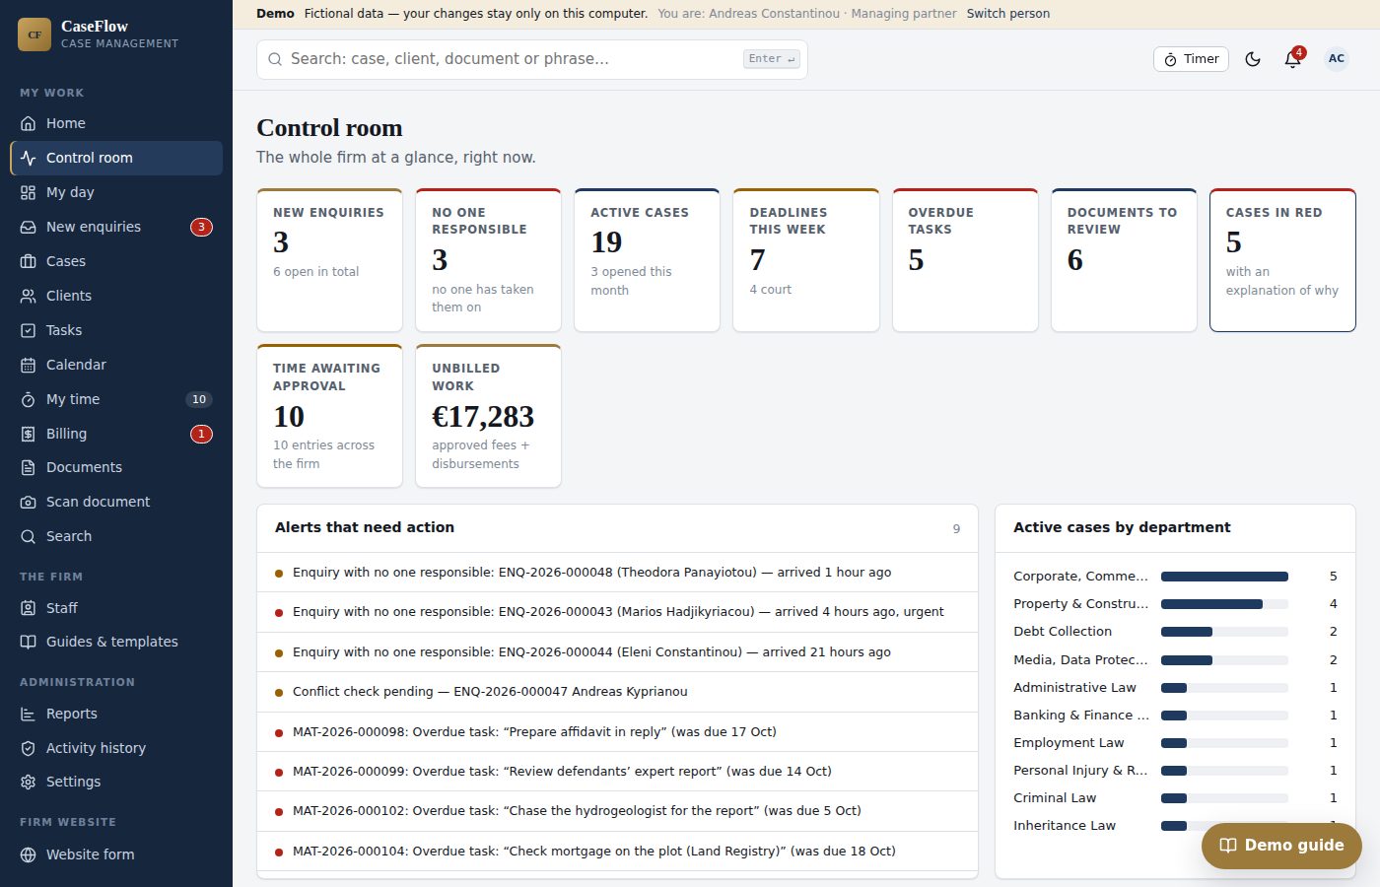Open My time stopwatch icon
The image size is (1380, 887).
29,399
